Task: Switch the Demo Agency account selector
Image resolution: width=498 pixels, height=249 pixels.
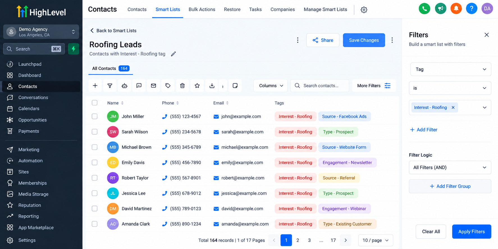Action: tap(41, 32)
